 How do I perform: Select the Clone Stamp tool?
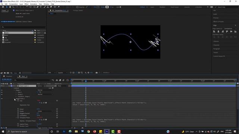point(48,7)
